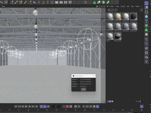Image resolution: width=151 pixels, height=113 pixels.
Task: Add a light using the bulb icon
Action: pyautogui.click(x=146, y=62)
